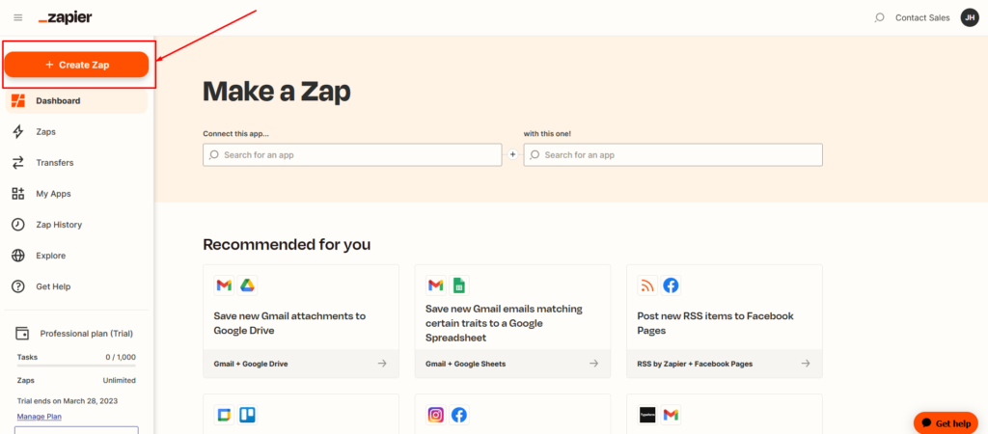The height and width of the screenshot is (434, 988).
Task: Open the Manage Plan link
Action: point(39,417)
